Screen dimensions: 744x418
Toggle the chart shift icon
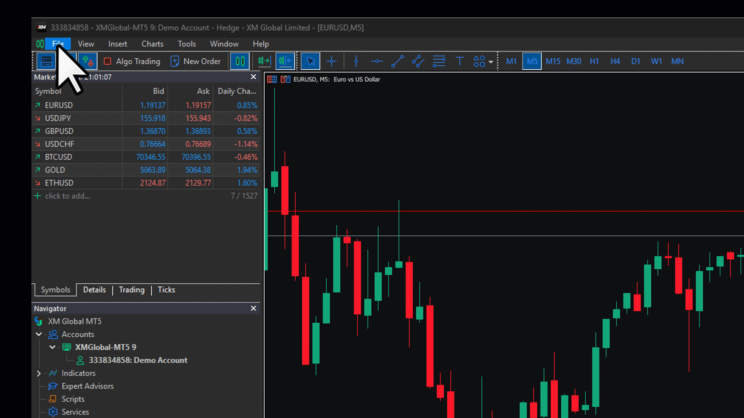click(286, 61)
